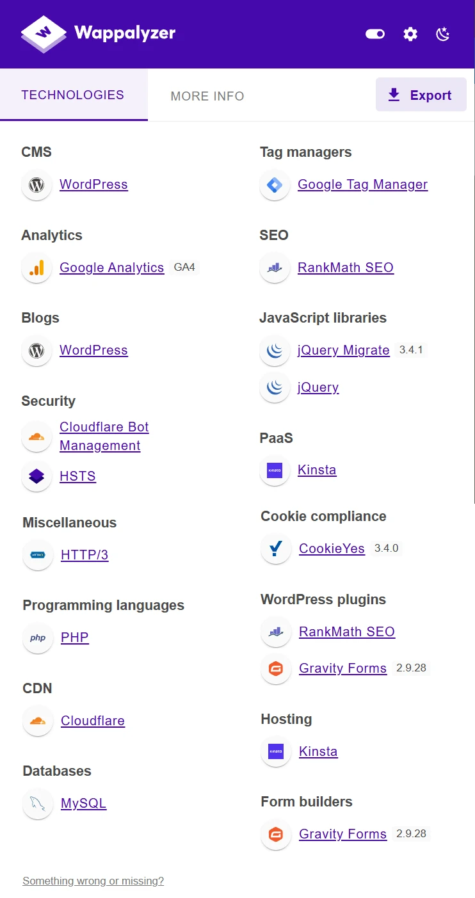Toggle the extension on/off switch
The height and width of the screenshot is (898, 475).
click(375, 34)
